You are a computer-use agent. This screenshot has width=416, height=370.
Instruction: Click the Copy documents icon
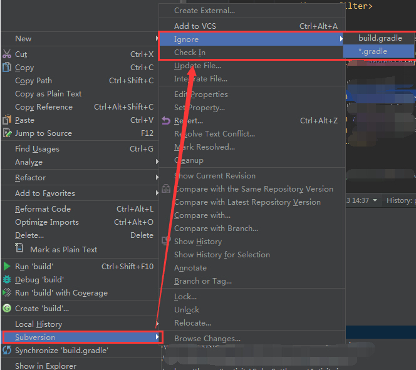(x=7, y=67)
